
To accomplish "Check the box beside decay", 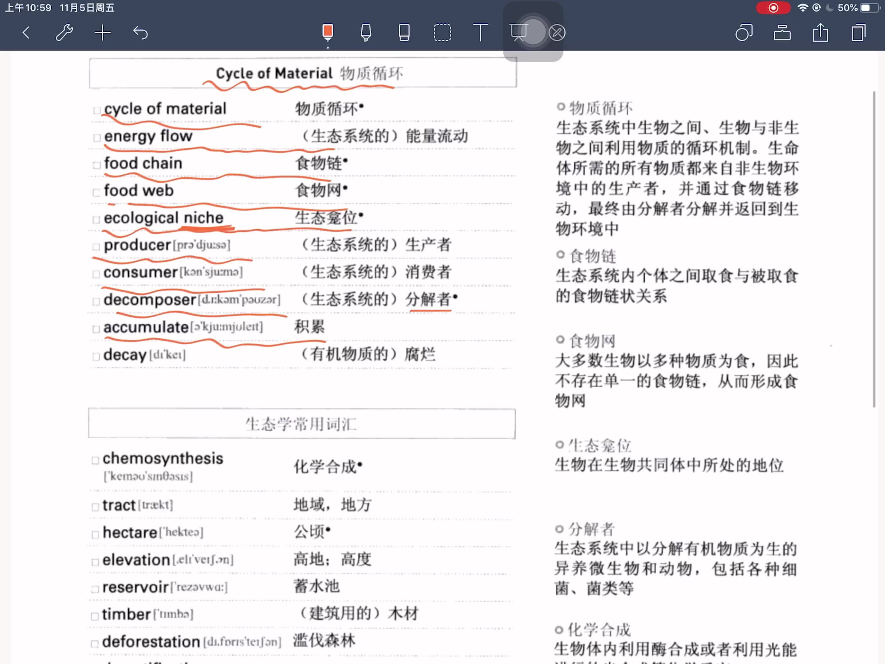I will coord(96,356).
